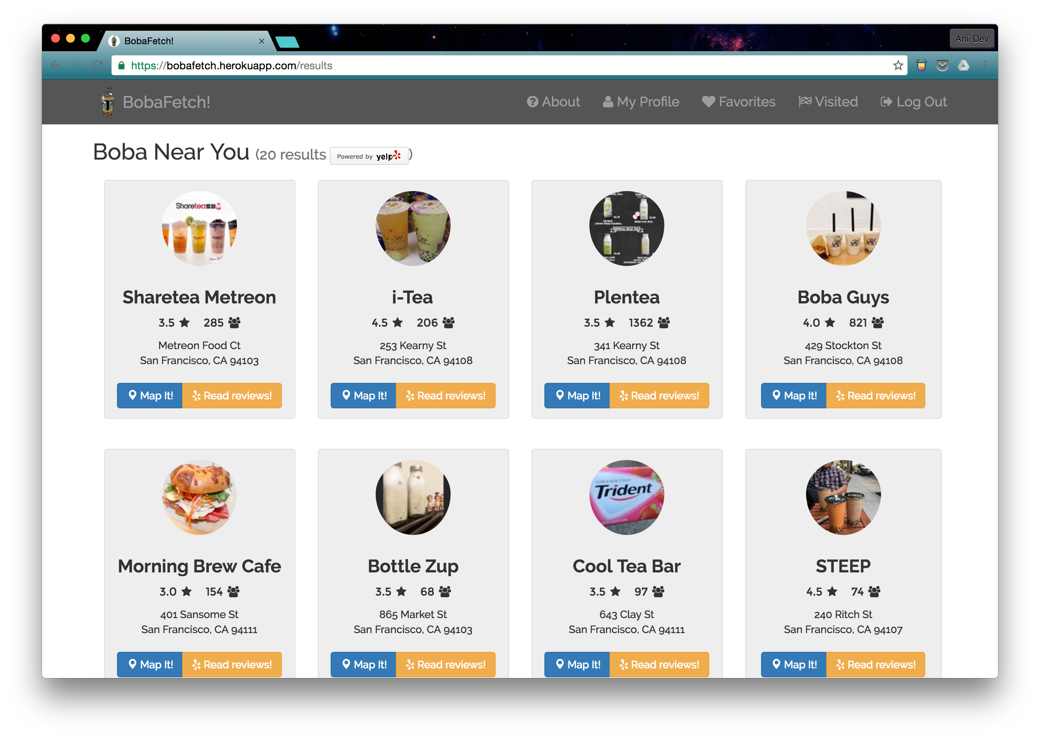Image resolution: width=1040 pixels, height=738 pixels.
Task: Click the address bar URL field
Action: pyautogui.click(x=500, y=66)
